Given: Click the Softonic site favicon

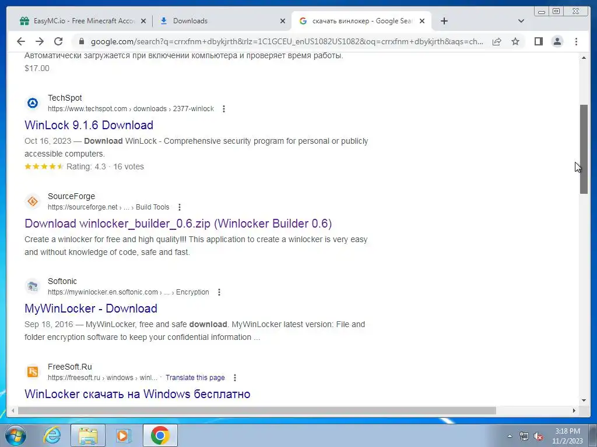Looking at the screenshot, I should [33, 286].
